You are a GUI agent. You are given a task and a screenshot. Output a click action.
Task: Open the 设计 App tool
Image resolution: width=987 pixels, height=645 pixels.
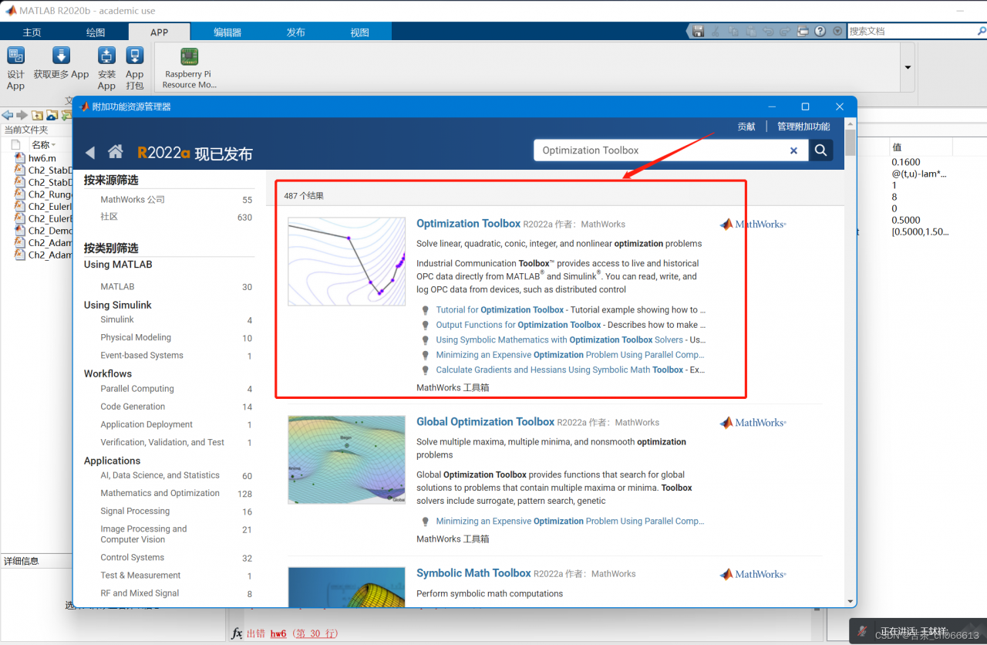[x=16, y=68]
